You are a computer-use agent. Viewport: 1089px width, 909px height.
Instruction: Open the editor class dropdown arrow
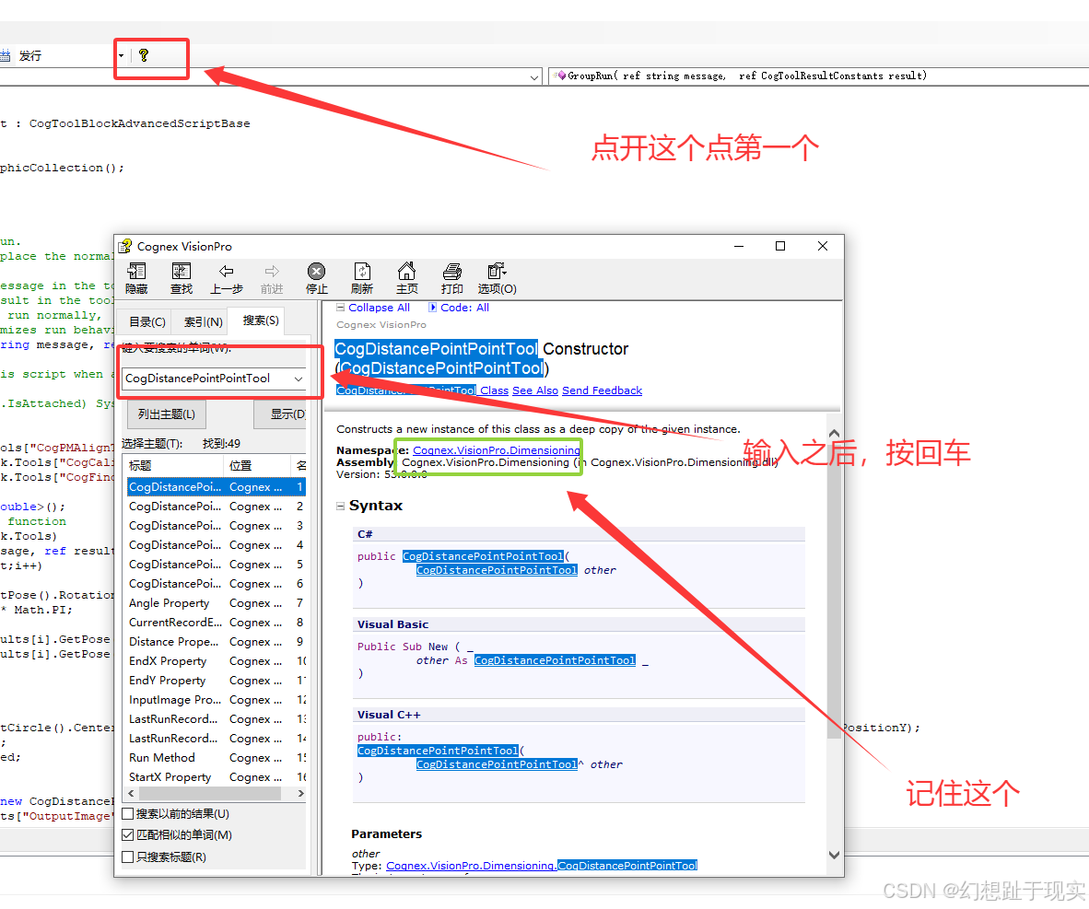tap(534, 77)
